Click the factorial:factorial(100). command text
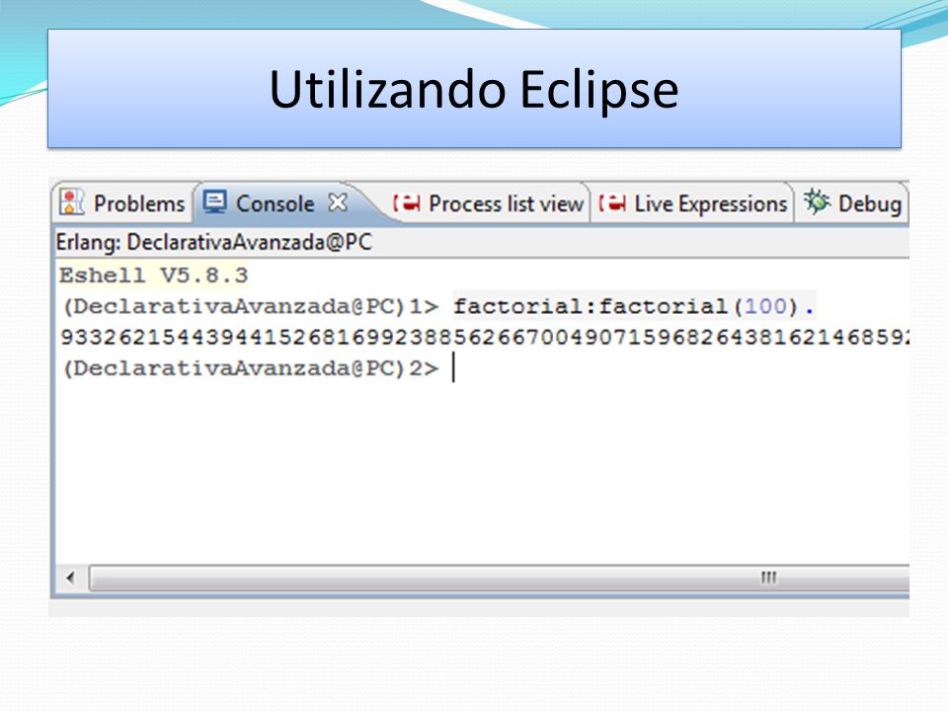 [634, 306]
